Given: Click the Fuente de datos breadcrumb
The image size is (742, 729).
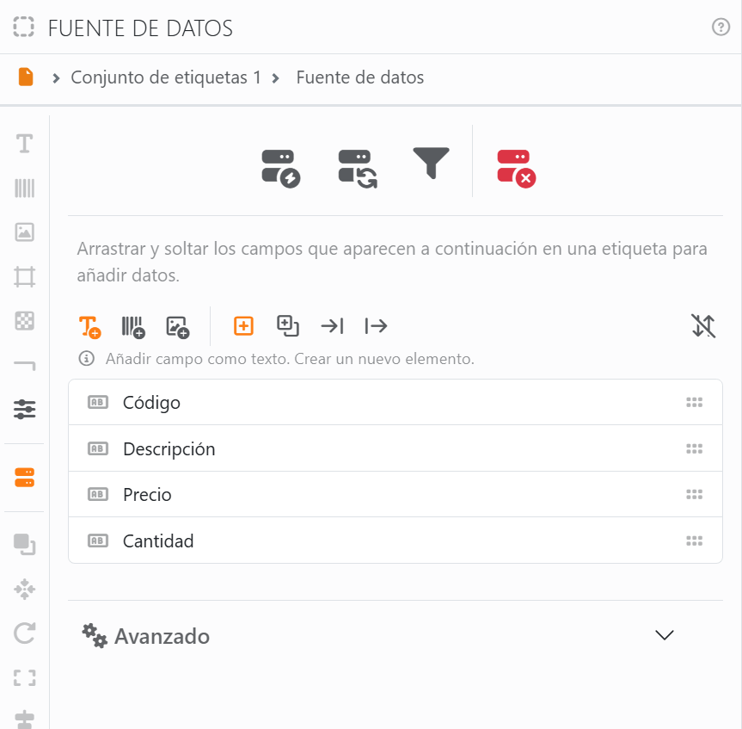Looking at the screenshot, I should pyautogui.click(x=359, y=77).
